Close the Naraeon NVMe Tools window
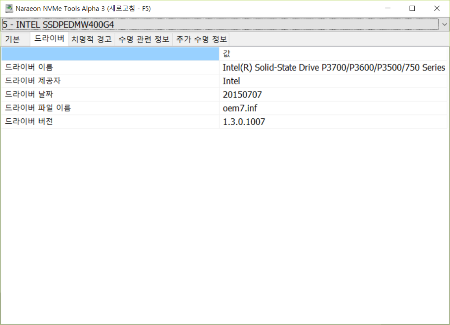The height and width of the screenshot is (325, 450). coord(437,8)
